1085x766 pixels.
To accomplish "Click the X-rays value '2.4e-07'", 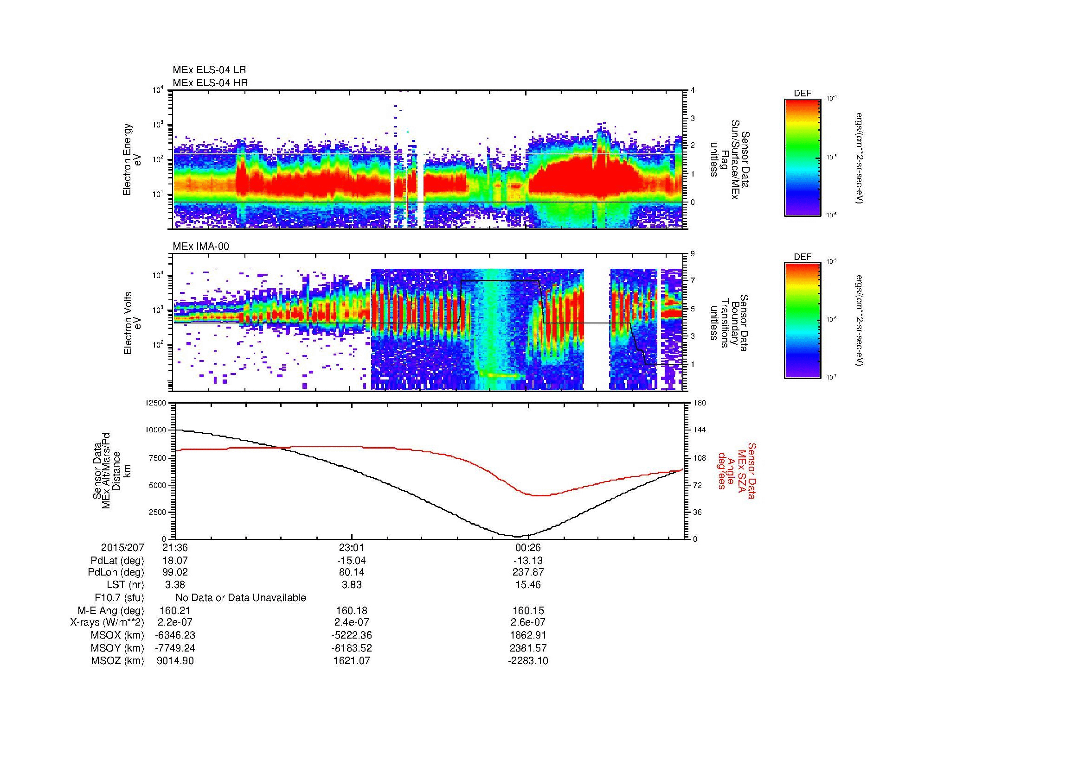I will point(352,623).
